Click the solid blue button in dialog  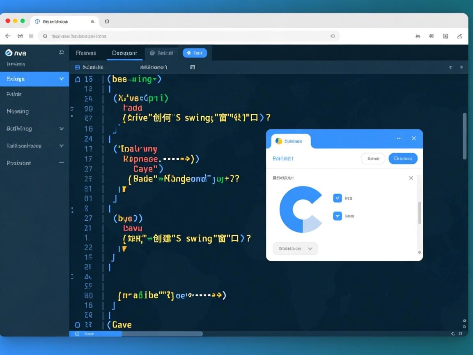pyautogui.click(x=403, y=159)
